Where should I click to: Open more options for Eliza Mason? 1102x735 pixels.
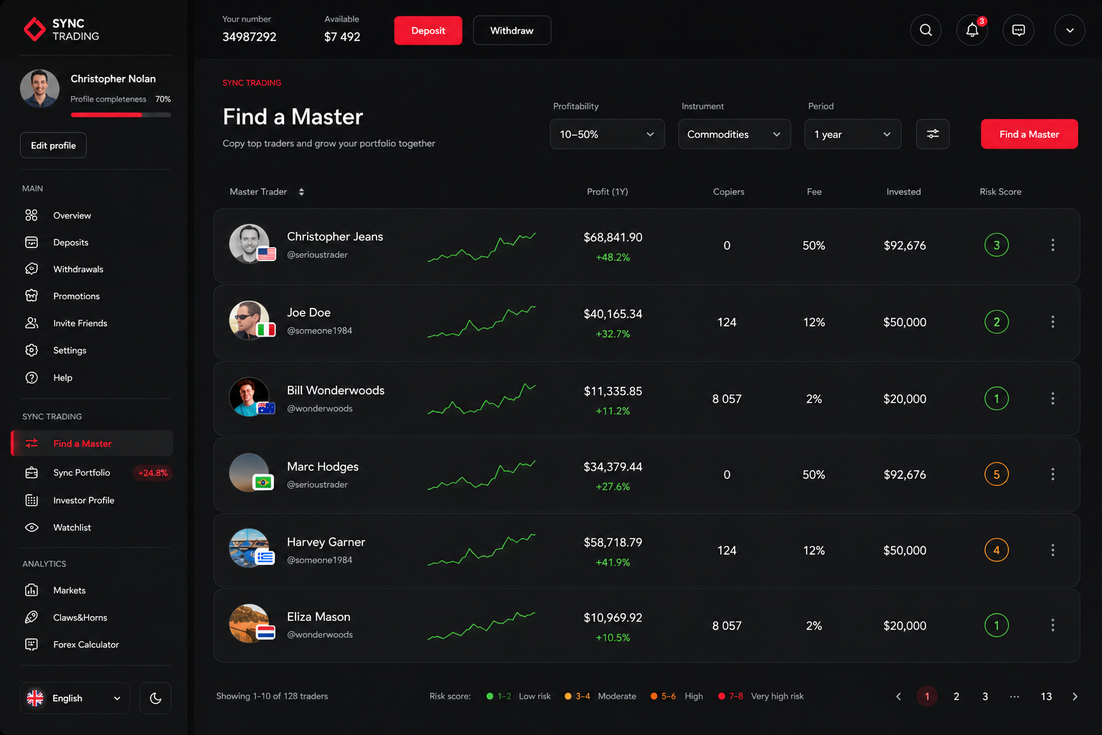[x=1052, y=625]
